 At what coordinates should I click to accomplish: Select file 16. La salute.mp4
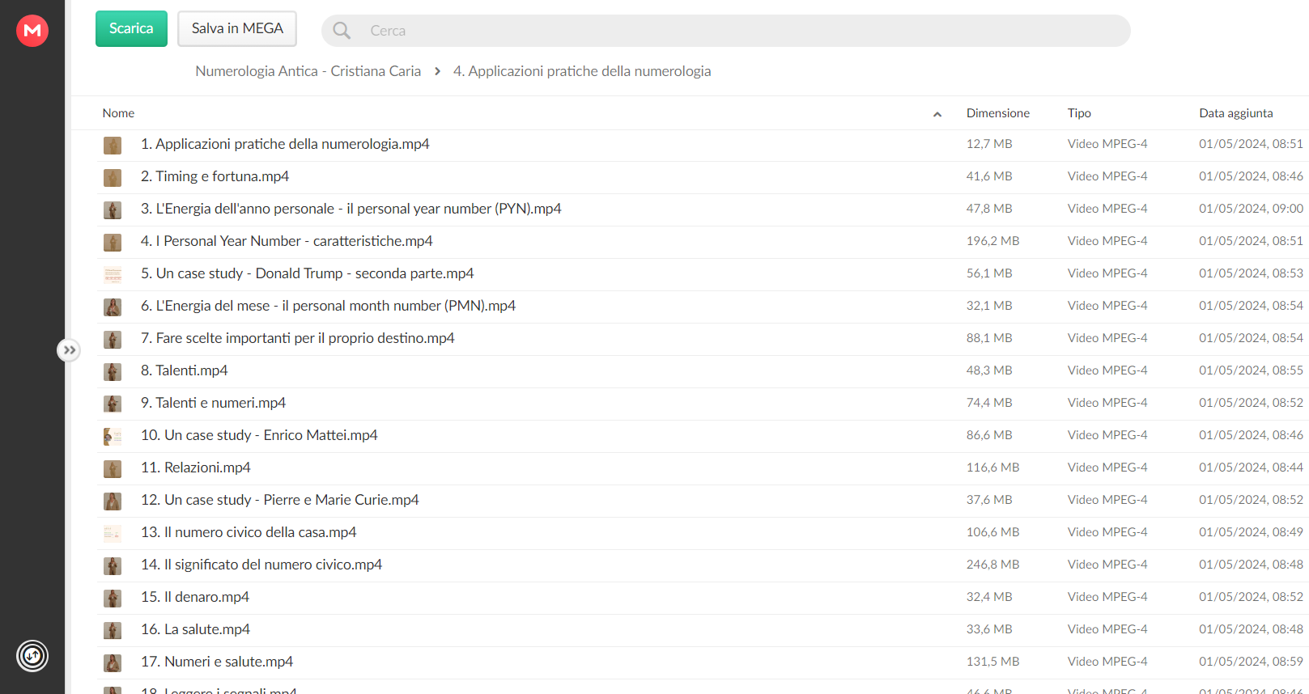click(195, 629)
